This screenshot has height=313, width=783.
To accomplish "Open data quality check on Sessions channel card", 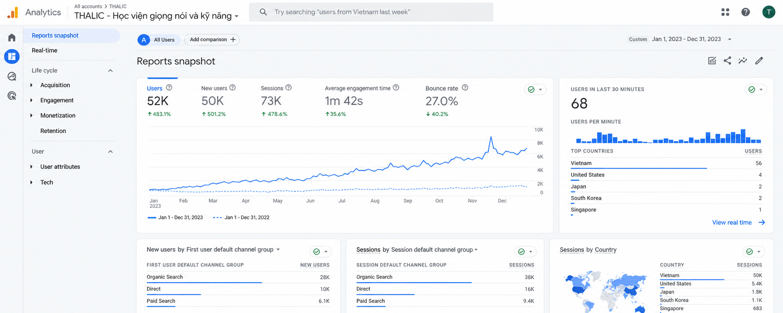I will (525, 251).
